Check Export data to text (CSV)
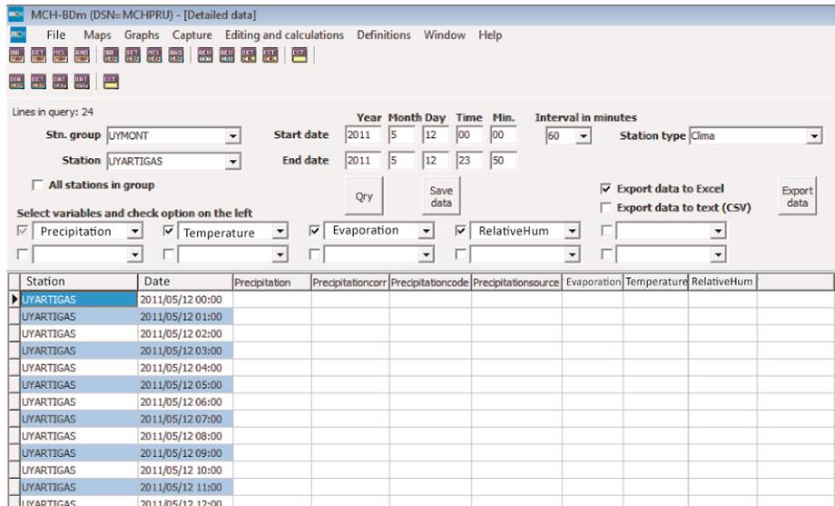The width and height of the screenshot is (835, 506). 605,207
